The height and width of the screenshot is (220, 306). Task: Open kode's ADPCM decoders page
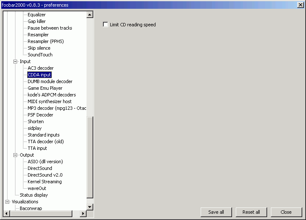[x=52, y=95]
